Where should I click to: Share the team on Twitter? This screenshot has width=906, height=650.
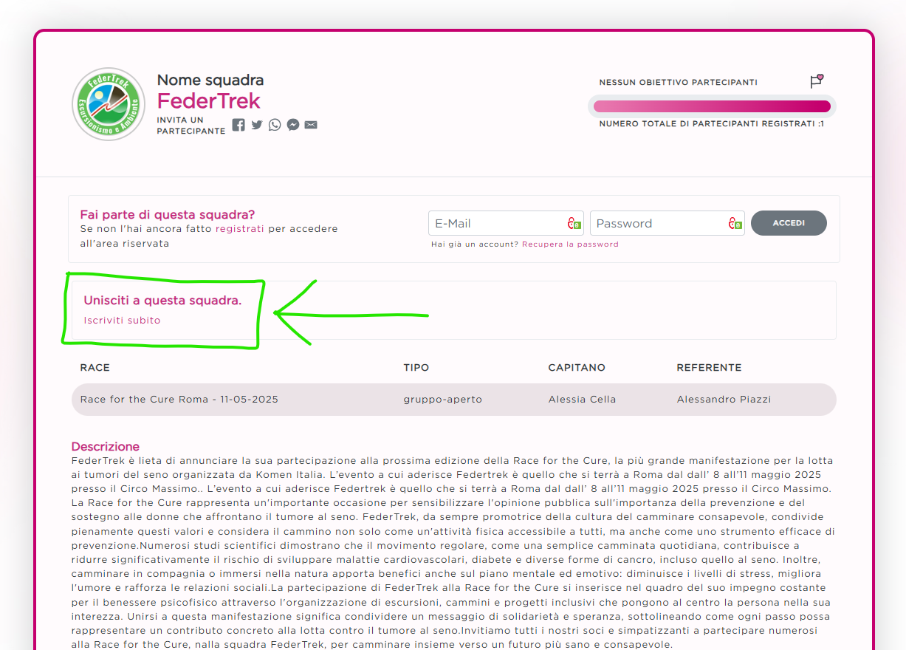257,125
